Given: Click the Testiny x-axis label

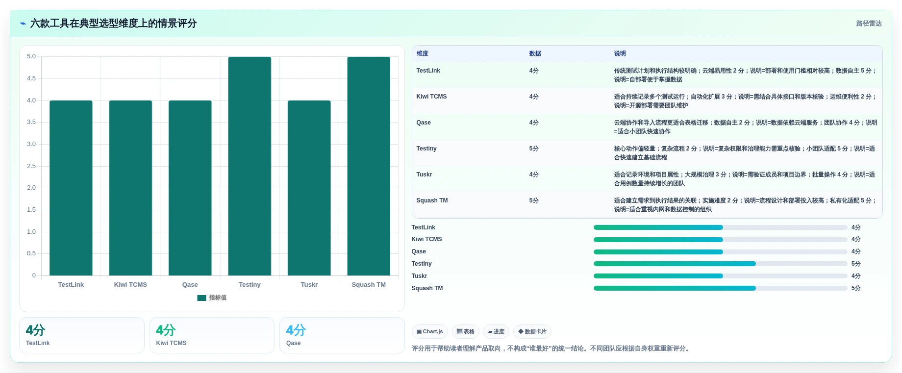Looking at the screenshot, I should click(x=250, y=285).
